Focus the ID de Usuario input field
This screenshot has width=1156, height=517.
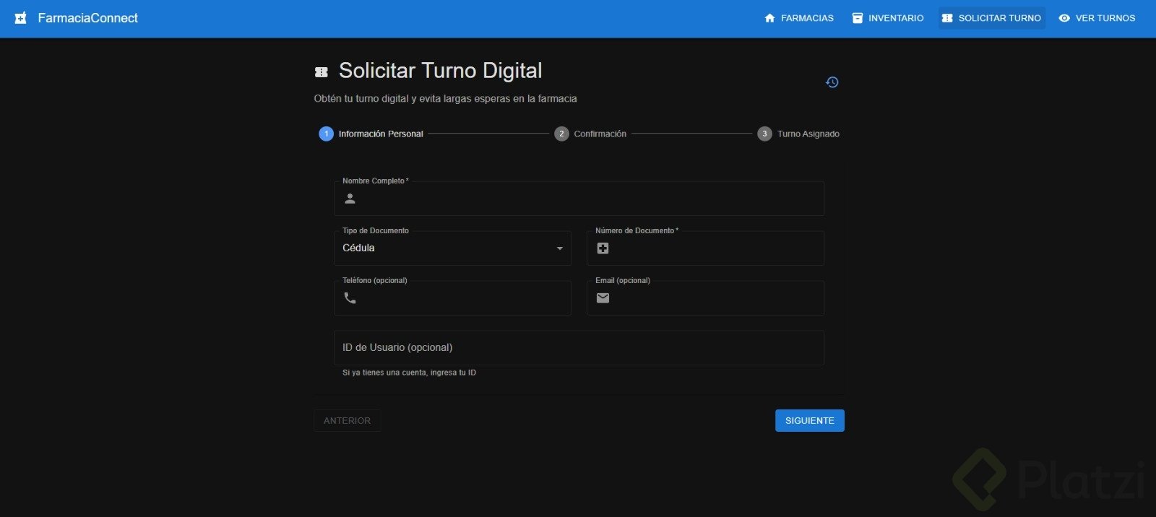(x=579, y=348)
